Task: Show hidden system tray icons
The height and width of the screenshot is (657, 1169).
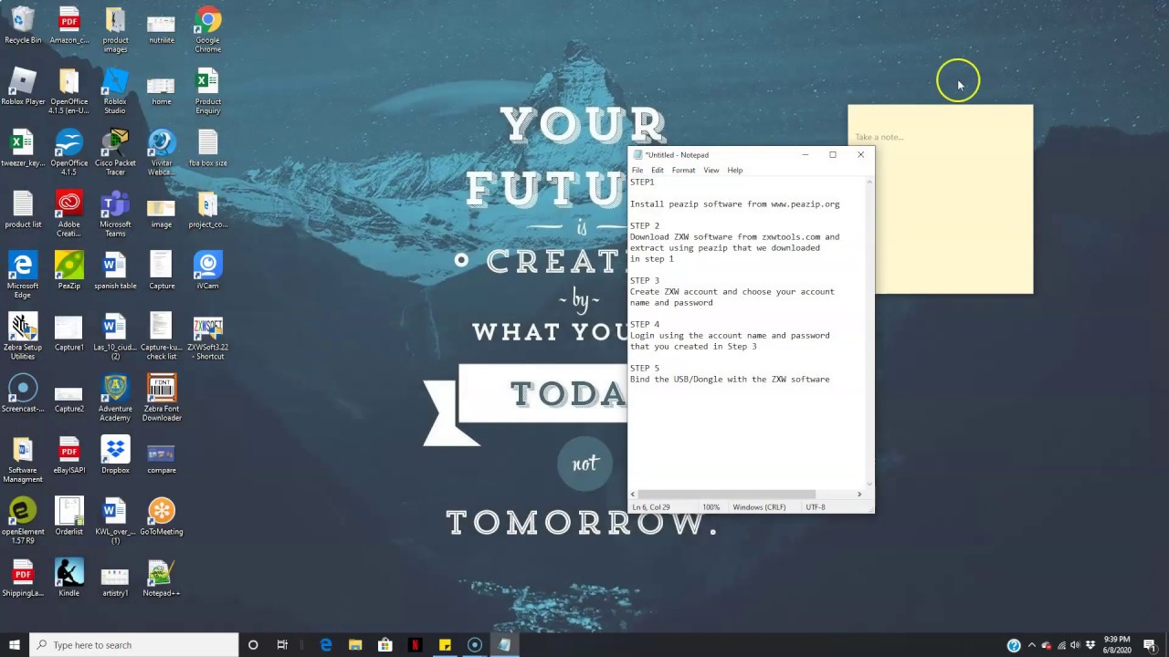Action: (1032, 645)
